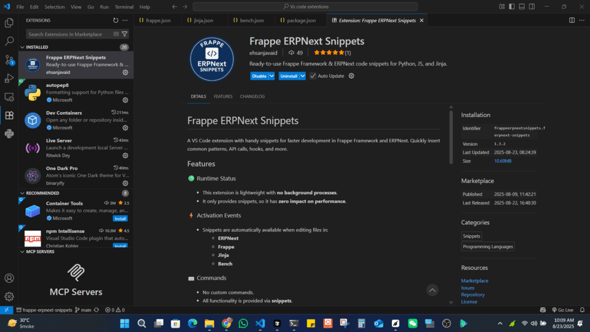Switch to the CHANGELOG tab
The width and height of the screenshot is (590, 332).
point(252,97)
